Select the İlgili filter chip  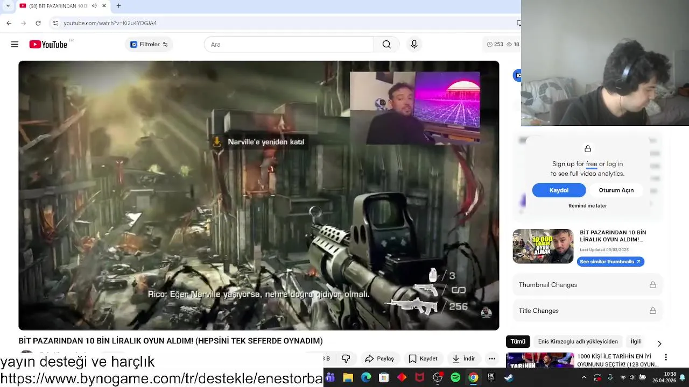[636, 341]
